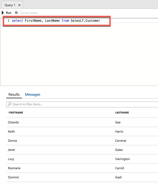The height and width of the screenshot is (184, 158).
Task: Click the Carreras last name cell
Action: pos(121,141)
